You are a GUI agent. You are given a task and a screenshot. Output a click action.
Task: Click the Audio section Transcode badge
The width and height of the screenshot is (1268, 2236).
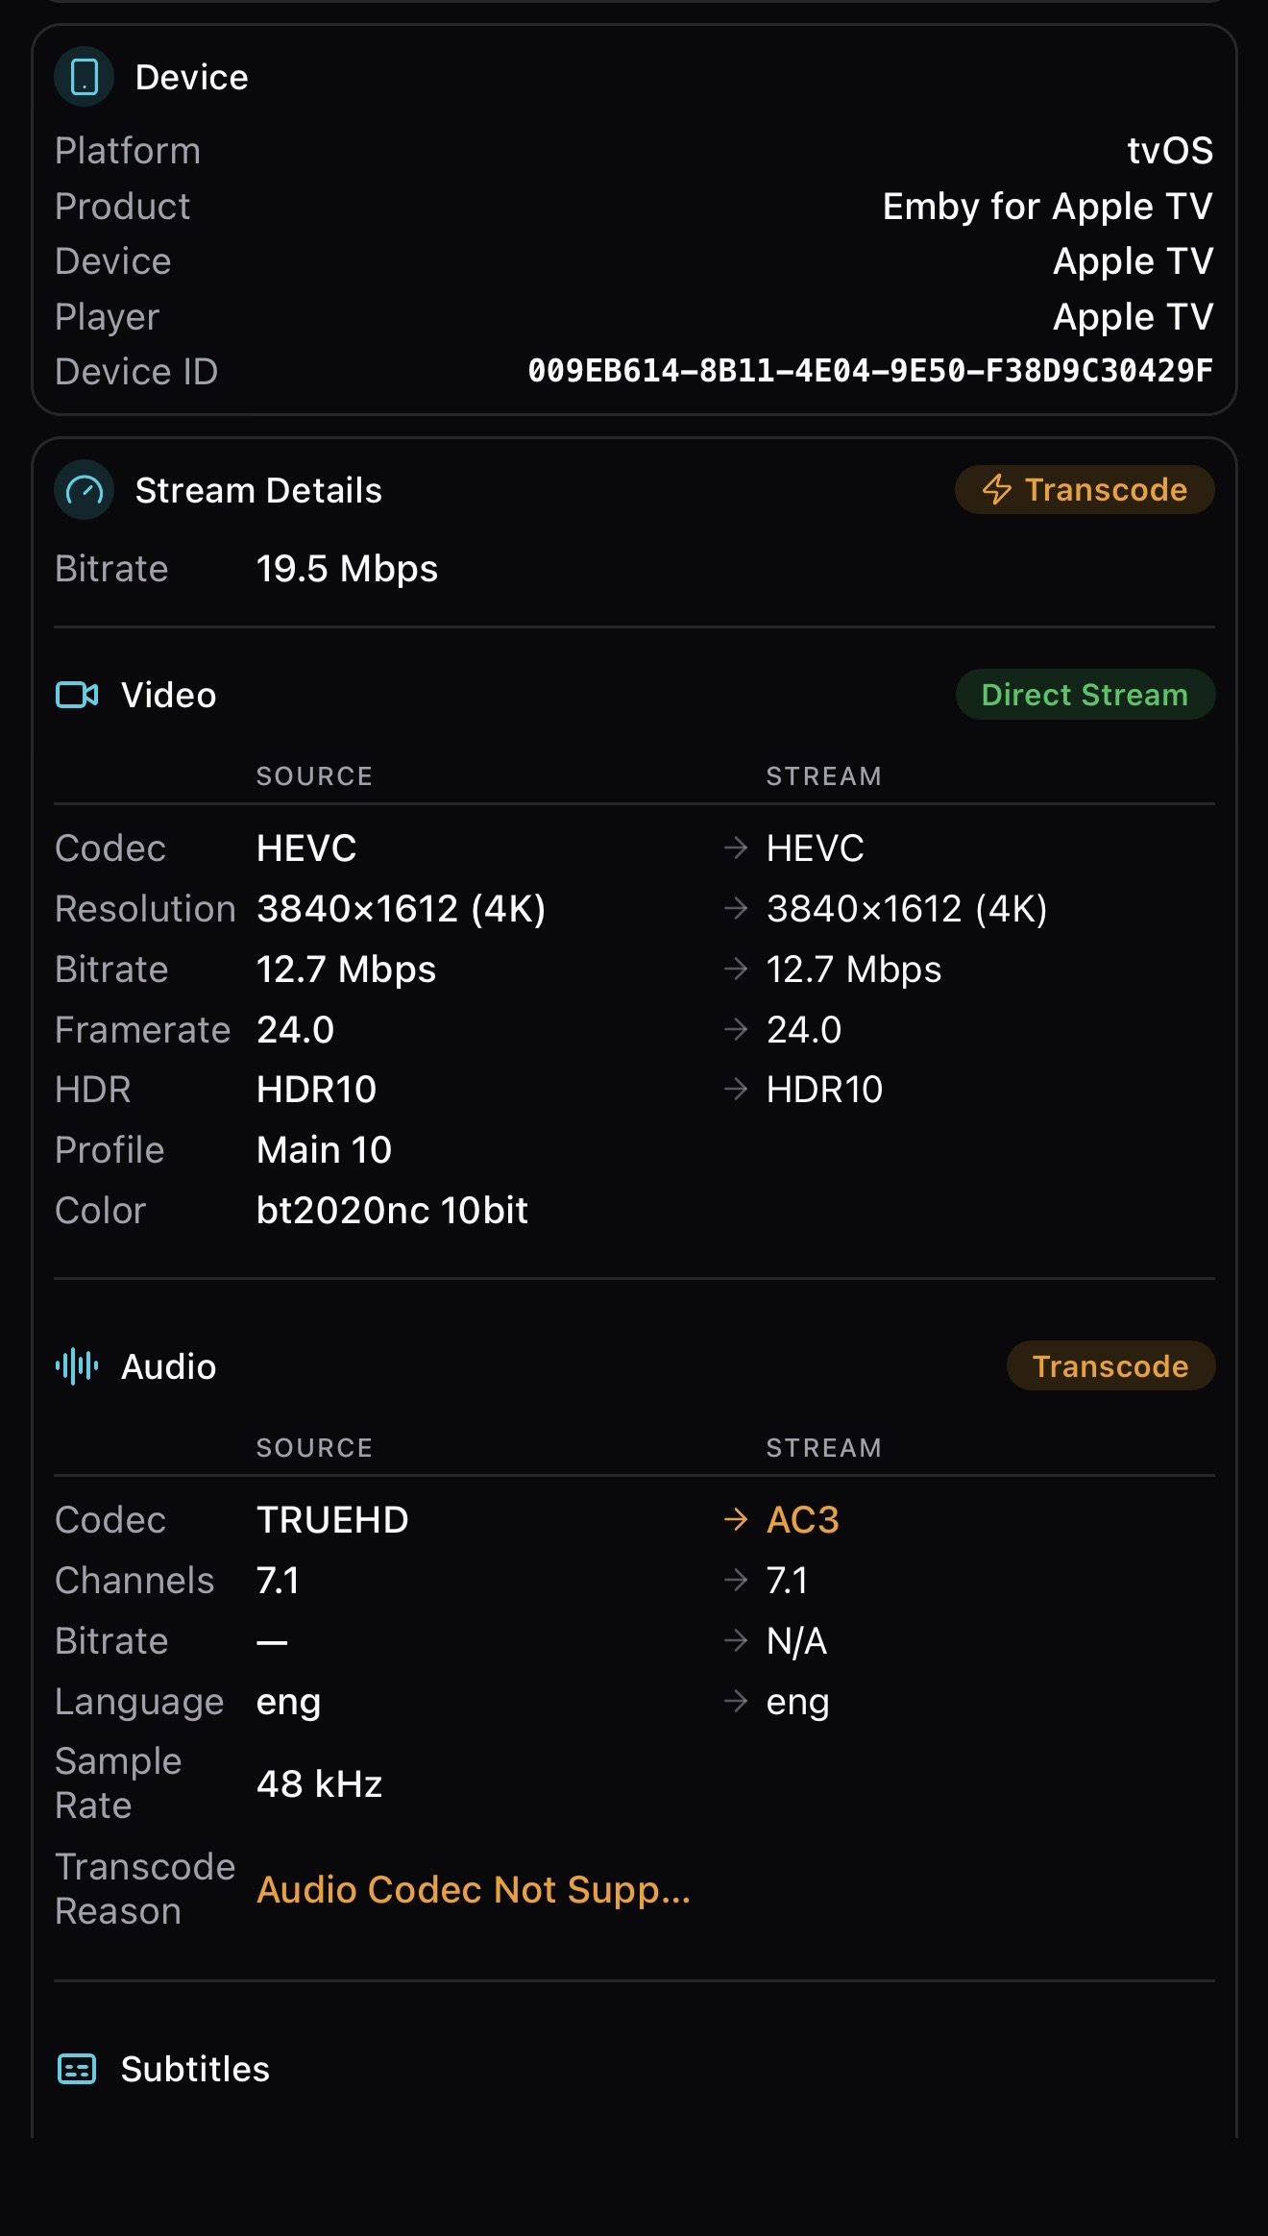[1109, 1365]
